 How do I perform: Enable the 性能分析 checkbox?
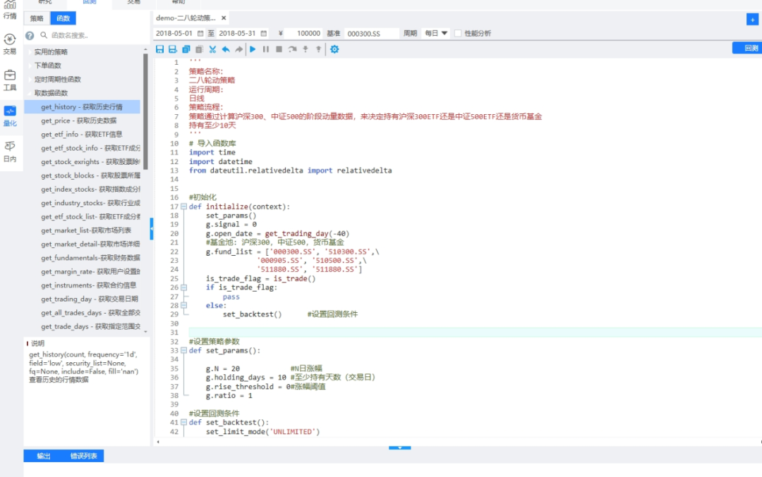click(x=459, y=33)
